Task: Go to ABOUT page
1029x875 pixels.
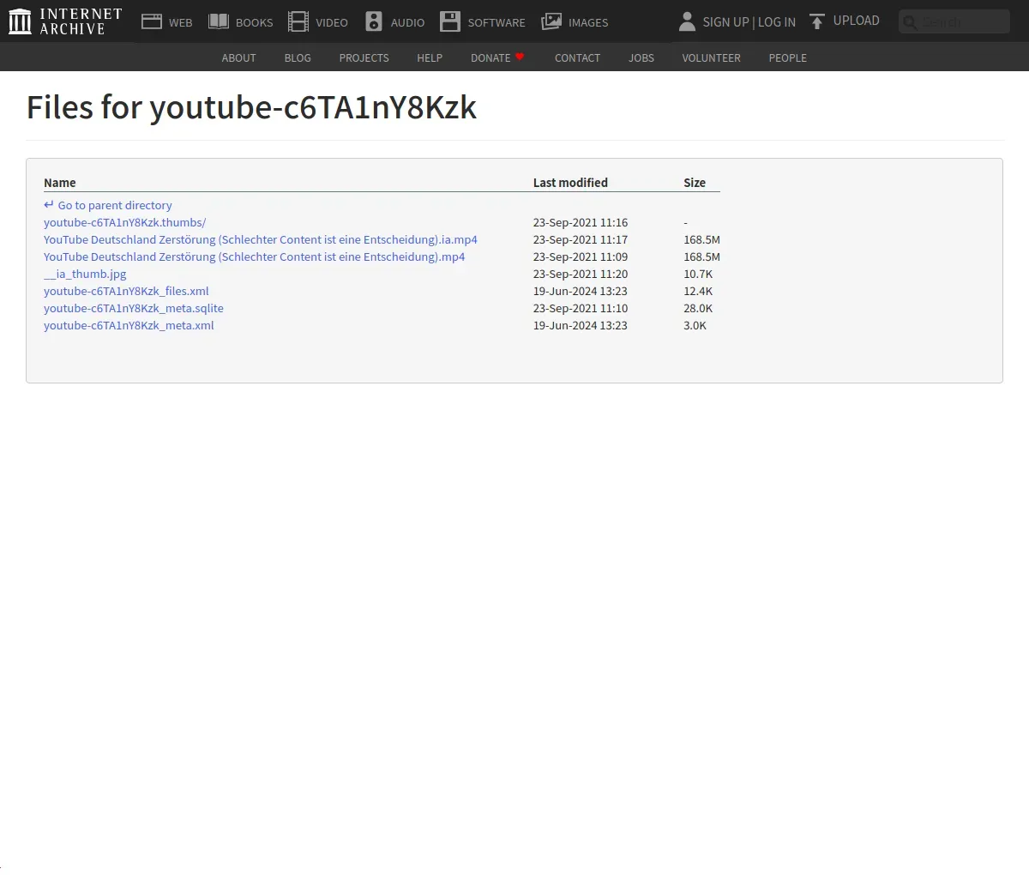Action: pyautogui.click(x=239, y=57)
